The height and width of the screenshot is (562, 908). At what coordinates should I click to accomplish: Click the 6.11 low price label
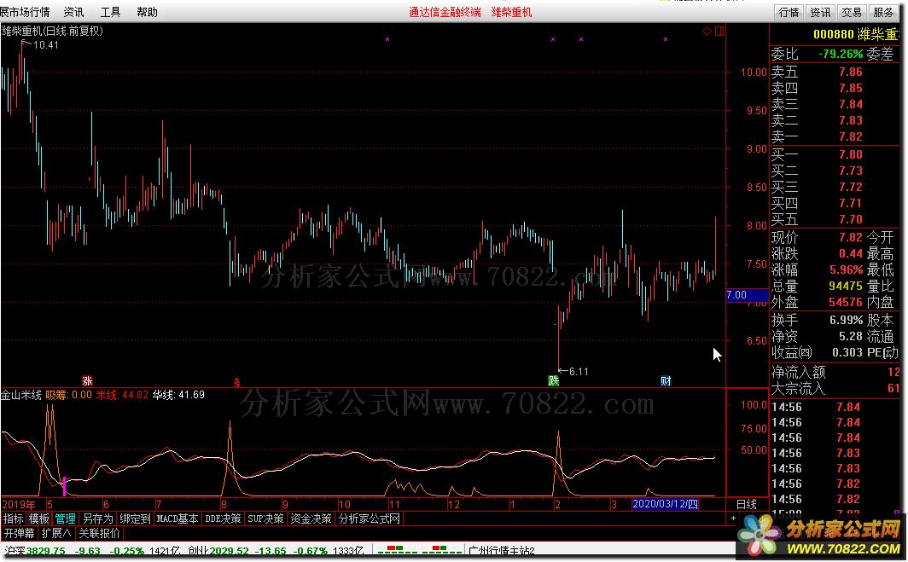579,372
